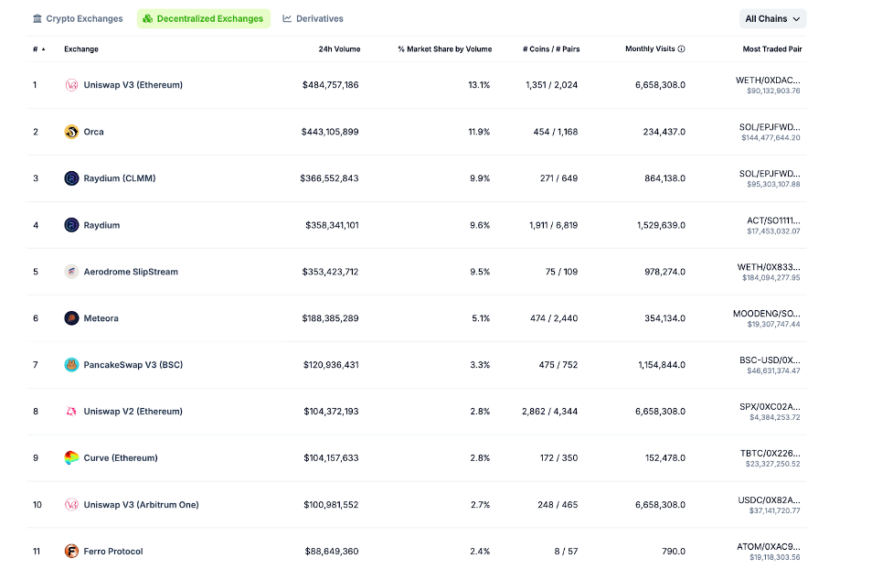Click the Uniswap V2 (Ethereum) unicorn icon

click(x=71, y=412)
